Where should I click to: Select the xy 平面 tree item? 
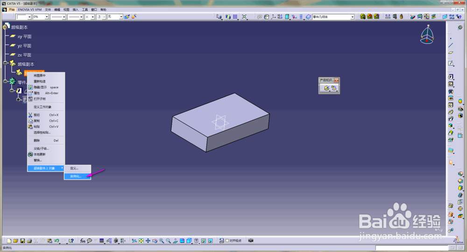point(24,36)
